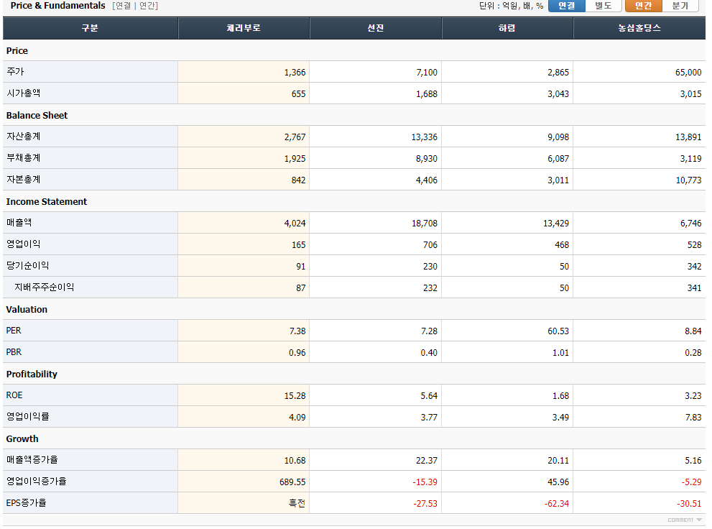
Task: Click 선진 sales value 18,708
Action: [425, 224]
